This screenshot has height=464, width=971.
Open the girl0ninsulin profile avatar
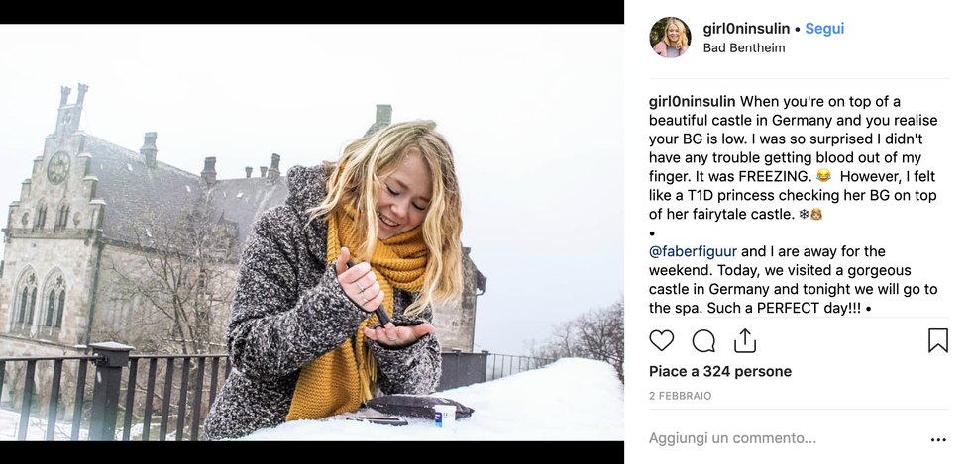coord(670,38)
